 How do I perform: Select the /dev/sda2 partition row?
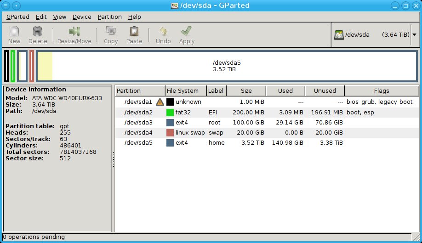point(267,113)
